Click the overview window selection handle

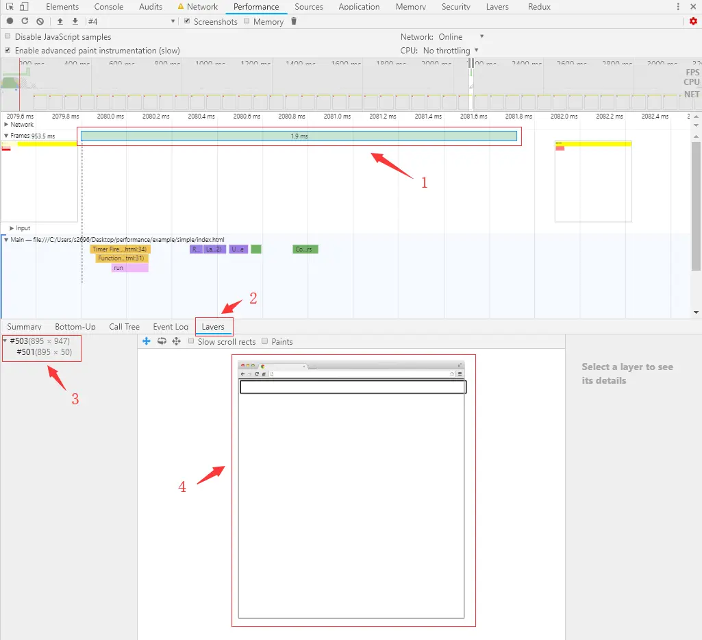[471, 63]
